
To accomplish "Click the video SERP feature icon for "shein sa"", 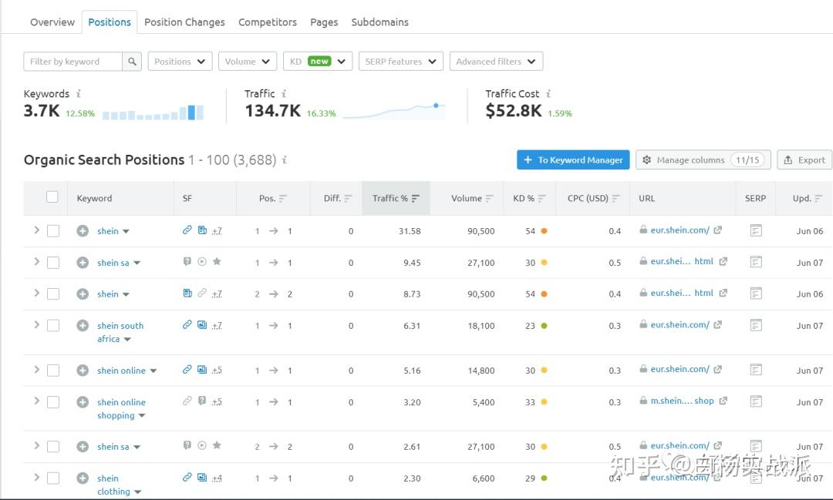I will 201,262.
